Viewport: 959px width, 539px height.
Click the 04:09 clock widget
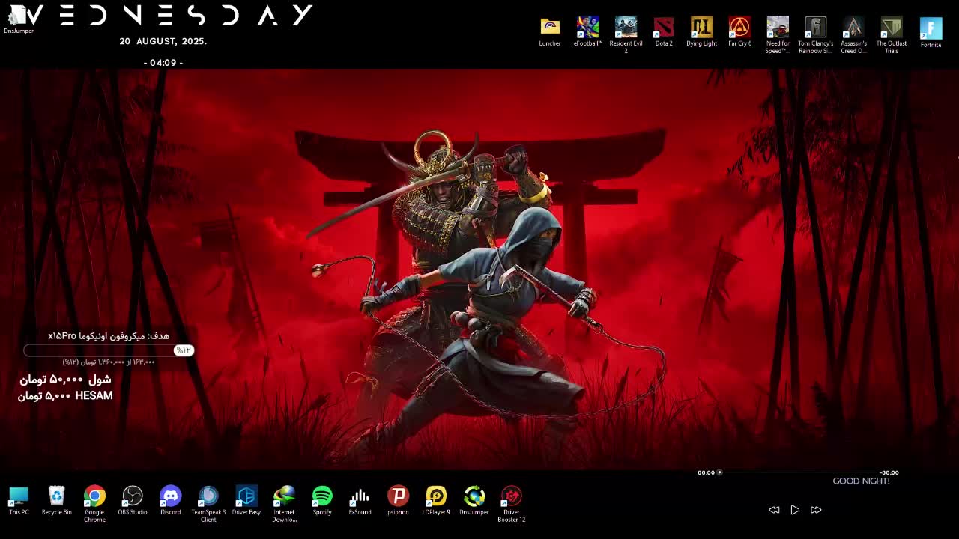coord(163,63)
